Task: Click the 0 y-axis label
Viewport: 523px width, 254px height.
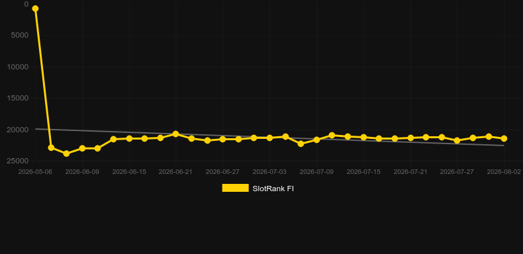Action: pyautogui.click(x=26, y=4)
